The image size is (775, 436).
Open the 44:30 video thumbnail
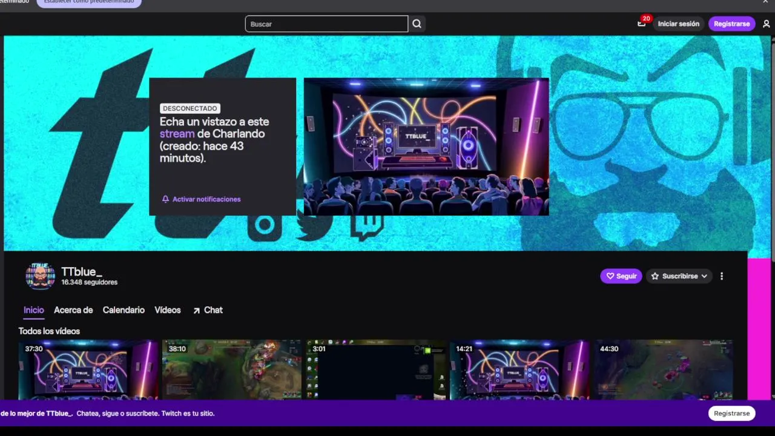[663, 370]
